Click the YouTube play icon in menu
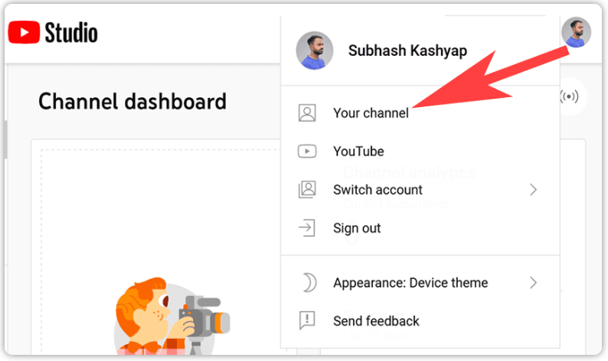Image resolution: width=608 pixels, height=361 pixels. (x=307, y=151)
